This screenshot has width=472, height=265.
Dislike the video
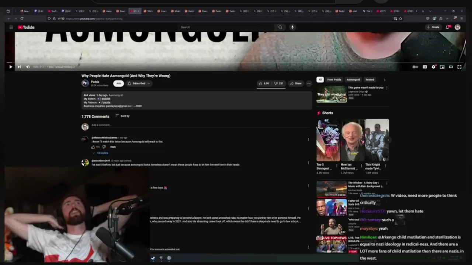point(279,84)
